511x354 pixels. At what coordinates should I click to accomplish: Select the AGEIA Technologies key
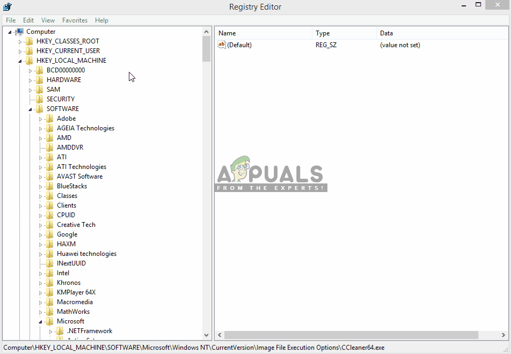pyautogui.click(x=85, y=128)
